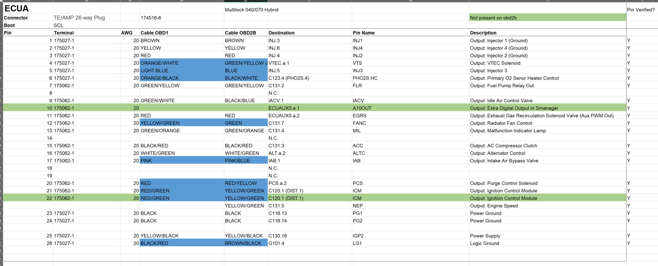Select the 174516-6 part number cell
The width and height of the screenshot is (658, 266).
(151, 18)
